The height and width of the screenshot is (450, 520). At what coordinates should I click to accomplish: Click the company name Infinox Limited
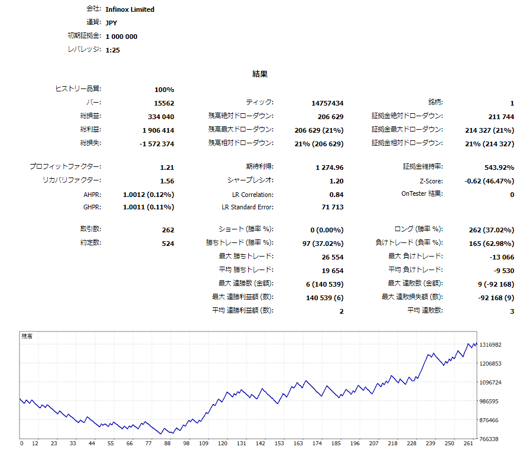coord(129,9)
